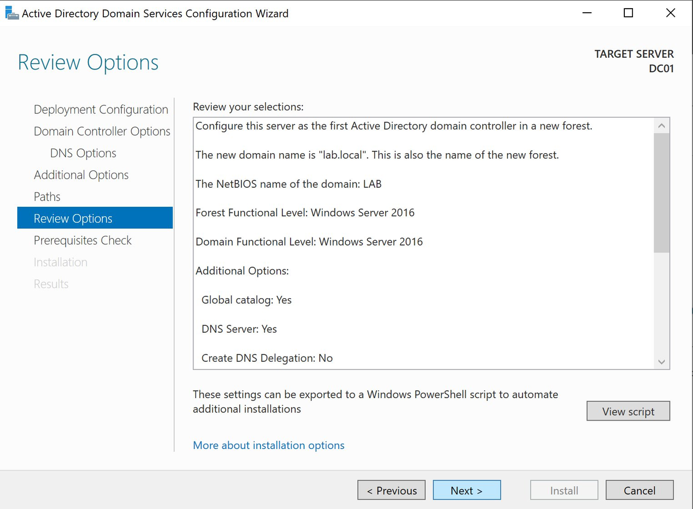
Task: Click the scrollbar up arrow
Action: 661,124
